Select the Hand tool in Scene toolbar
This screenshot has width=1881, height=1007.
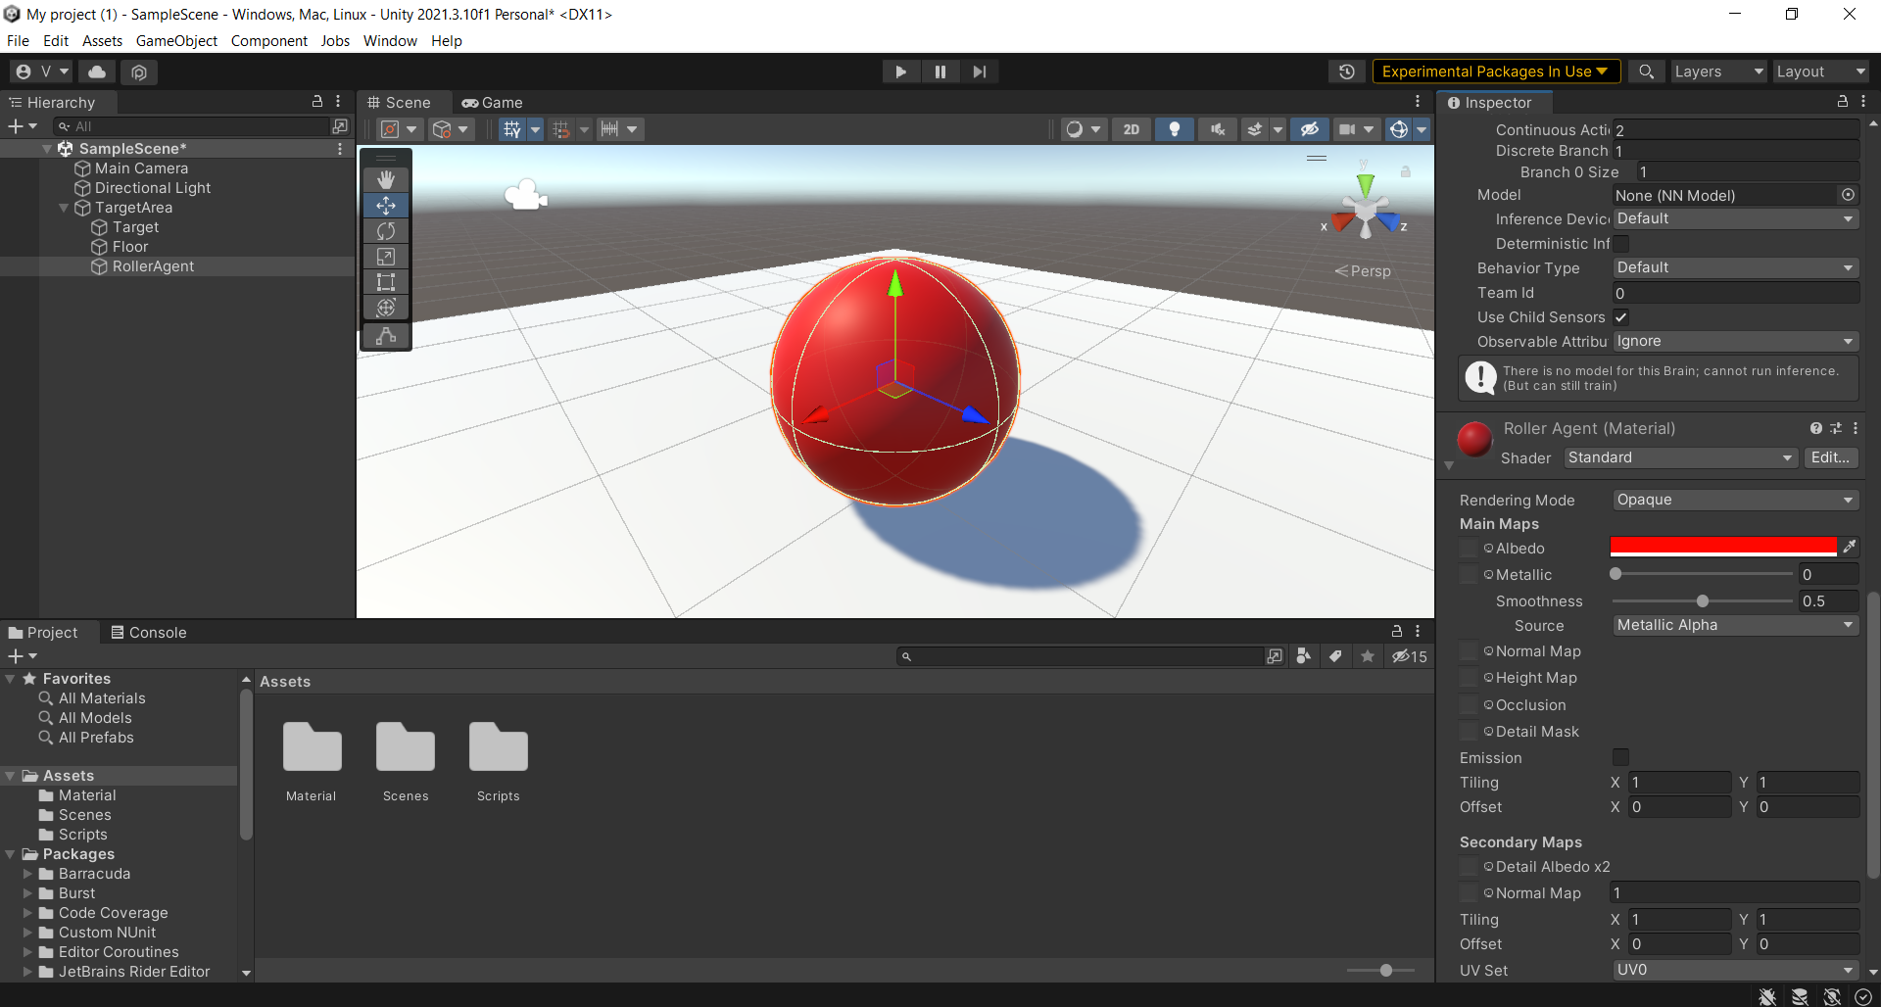385,179
